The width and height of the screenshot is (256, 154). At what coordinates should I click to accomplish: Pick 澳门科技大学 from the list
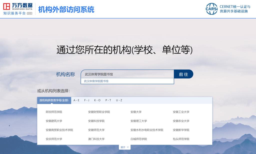[x=96, y=139]
